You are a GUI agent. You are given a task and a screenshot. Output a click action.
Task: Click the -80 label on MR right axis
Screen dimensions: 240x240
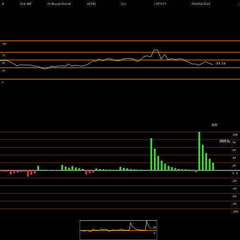click(234, 204)
